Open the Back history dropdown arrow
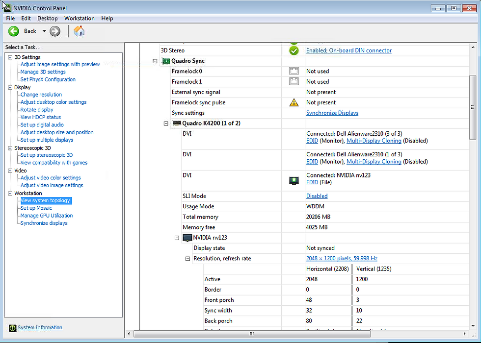481x343 pixels. coord(44,31)
